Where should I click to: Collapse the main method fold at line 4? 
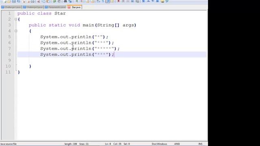[x=16, y=31]
